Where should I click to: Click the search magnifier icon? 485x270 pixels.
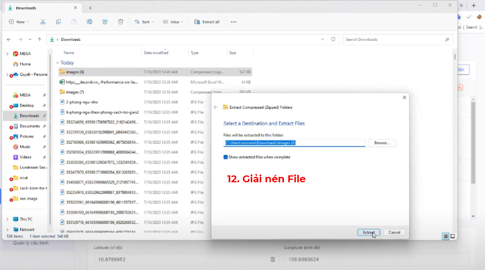tap(447, 39)
